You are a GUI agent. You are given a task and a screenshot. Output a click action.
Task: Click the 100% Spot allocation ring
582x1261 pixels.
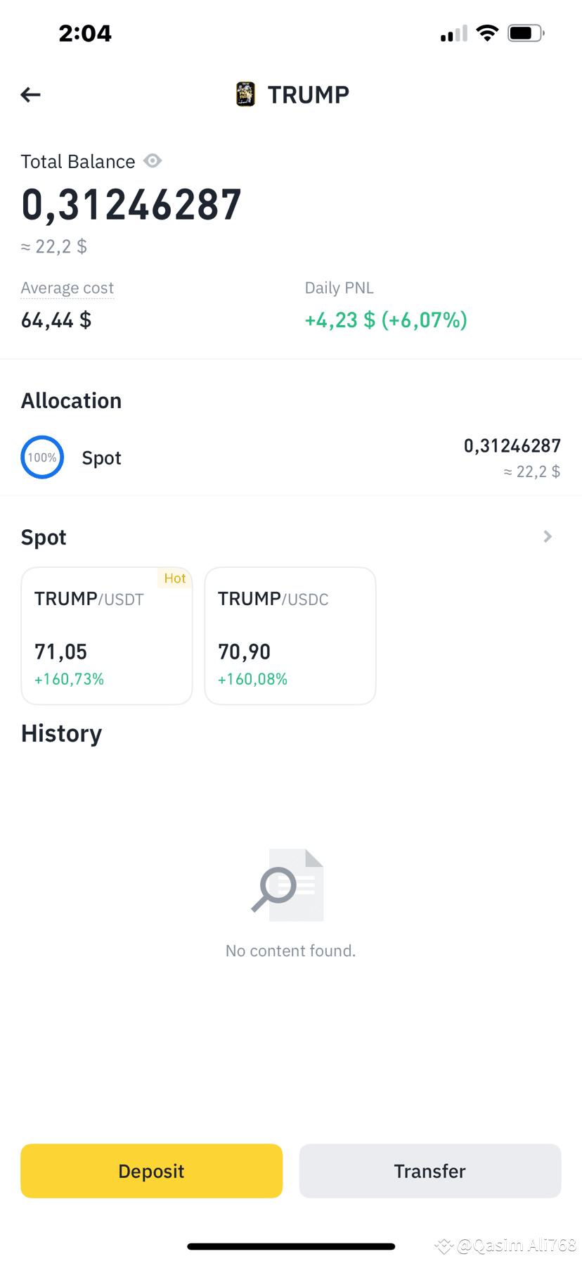point(42,457)
